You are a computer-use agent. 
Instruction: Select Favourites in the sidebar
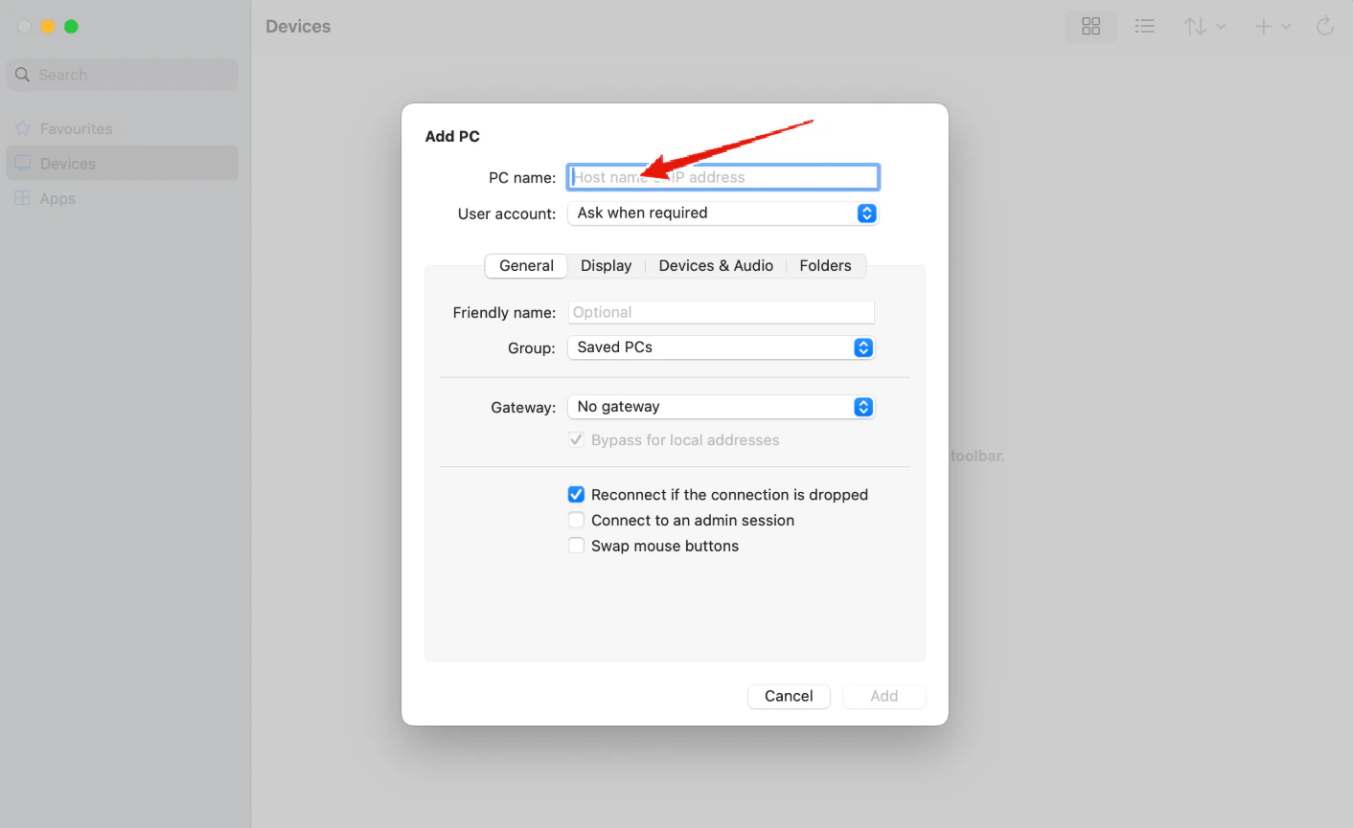click(x=76, y=127)
